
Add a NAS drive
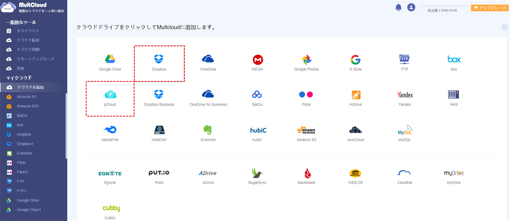click(454, 98)
